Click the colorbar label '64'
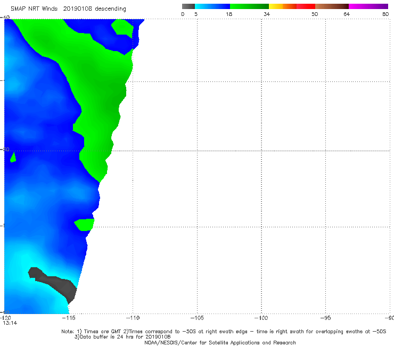 coord(347,14)
